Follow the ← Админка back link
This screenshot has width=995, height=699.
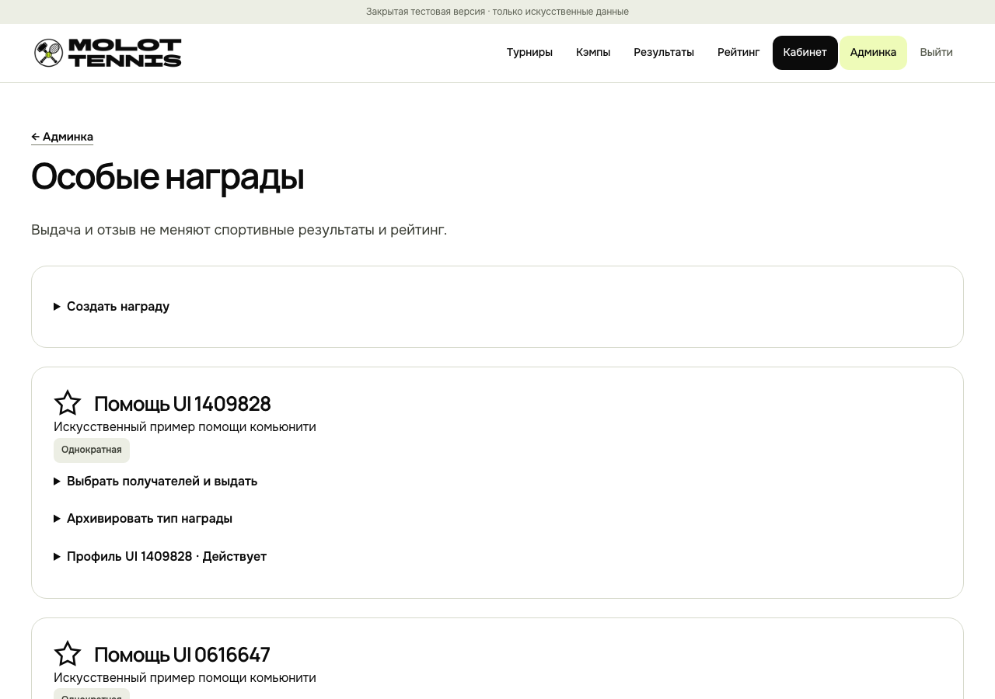point(62,137)
